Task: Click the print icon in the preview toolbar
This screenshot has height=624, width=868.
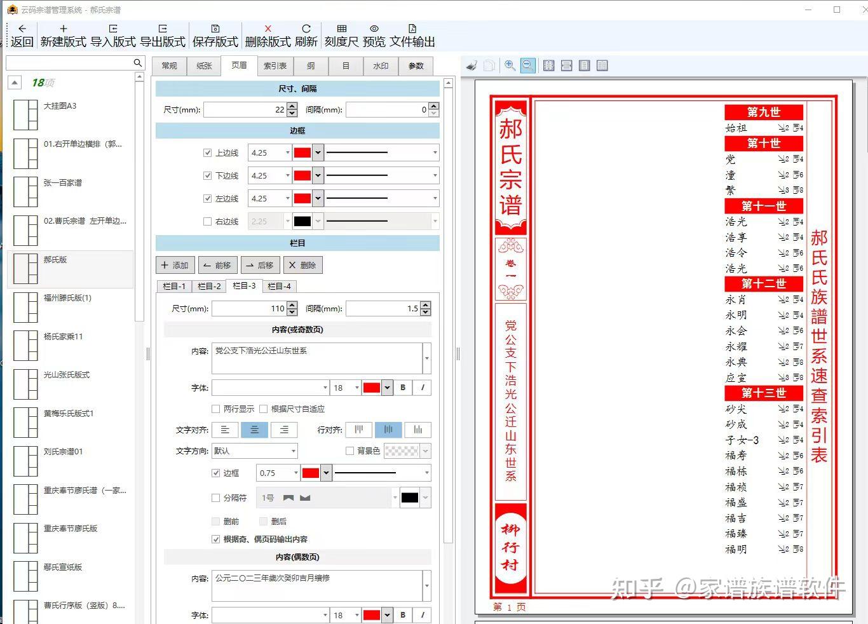Action: pos(471,65)
